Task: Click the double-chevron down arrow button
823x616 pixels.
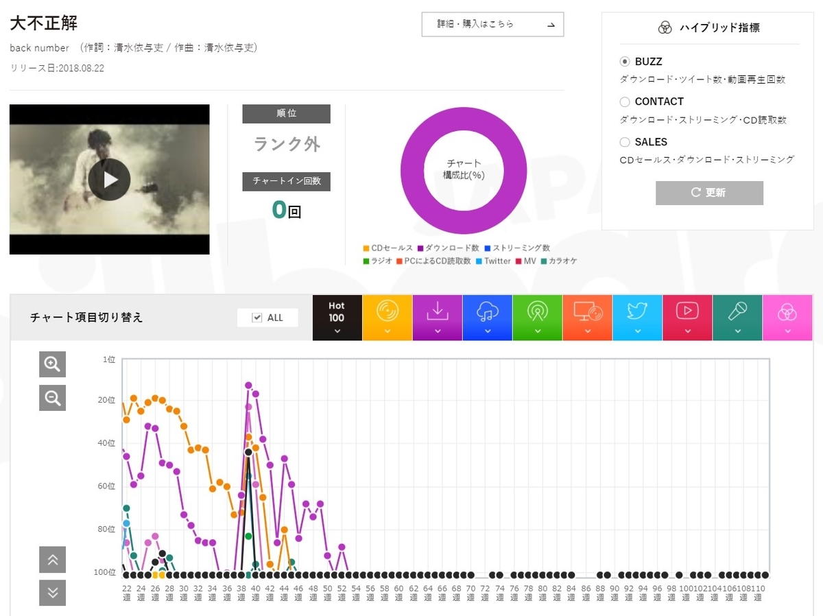Action: (53, 593)
